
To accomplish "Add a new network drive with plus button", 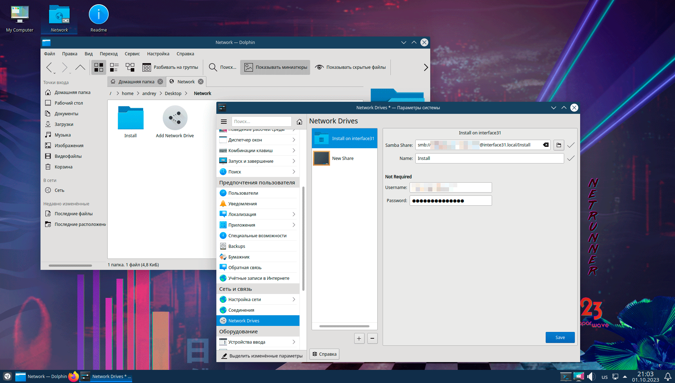I will (359, 338).
